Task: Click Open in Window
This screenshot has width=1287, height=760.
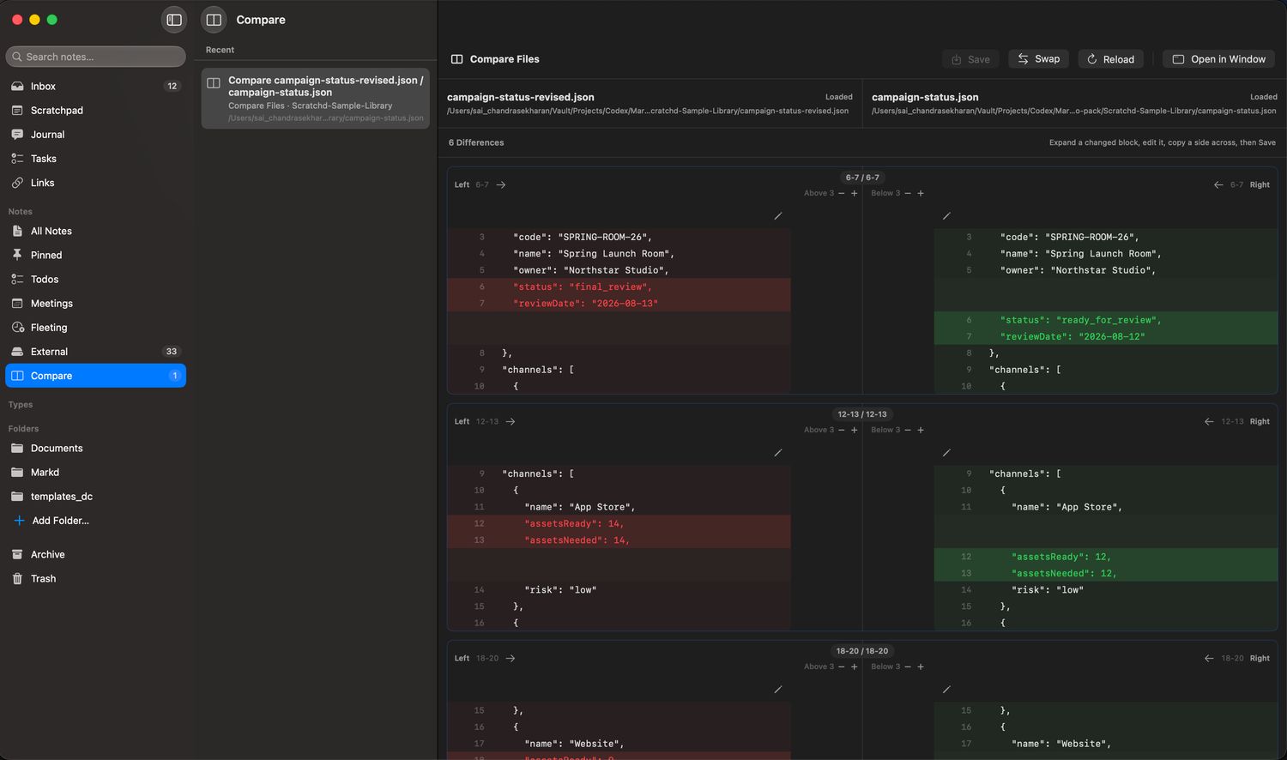Action: point(1218,59)
